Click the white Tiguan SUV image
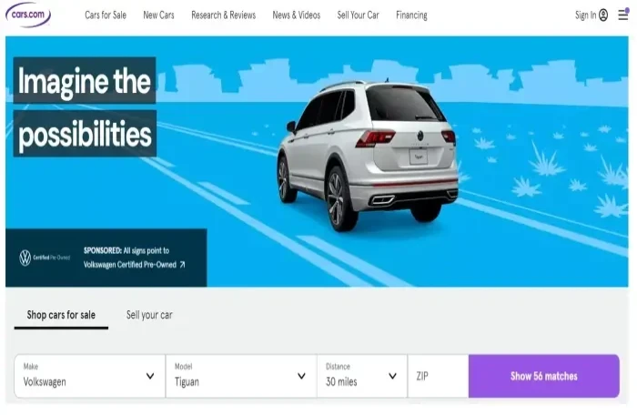The image size is (637, 415). coord(368,155)
